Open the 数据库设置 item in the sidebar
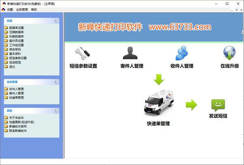This screenshot has width=244, height=165. point(16,28)
